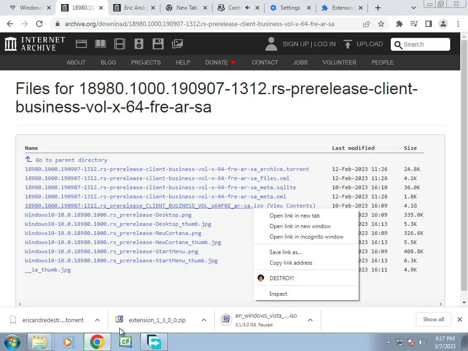Choose Save link as… in context menu
Viewport: 468px width, 351px height.
(x=306, y=252)
